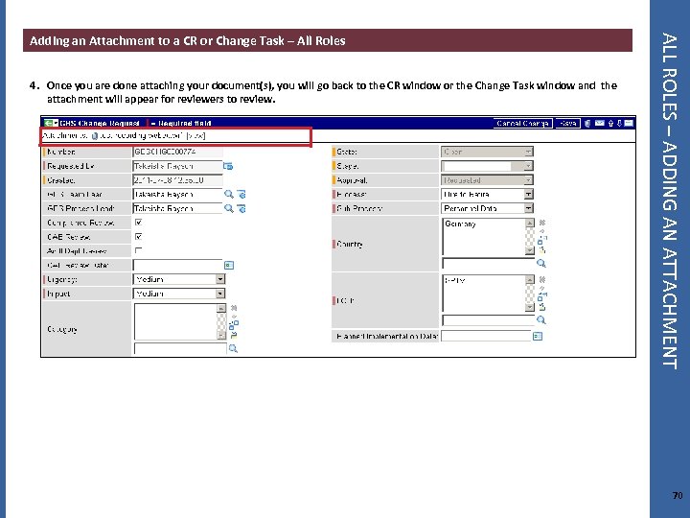Screen dimensions: 690x518
Task: Click search input field under list below Country
Action: coord(489,320)
